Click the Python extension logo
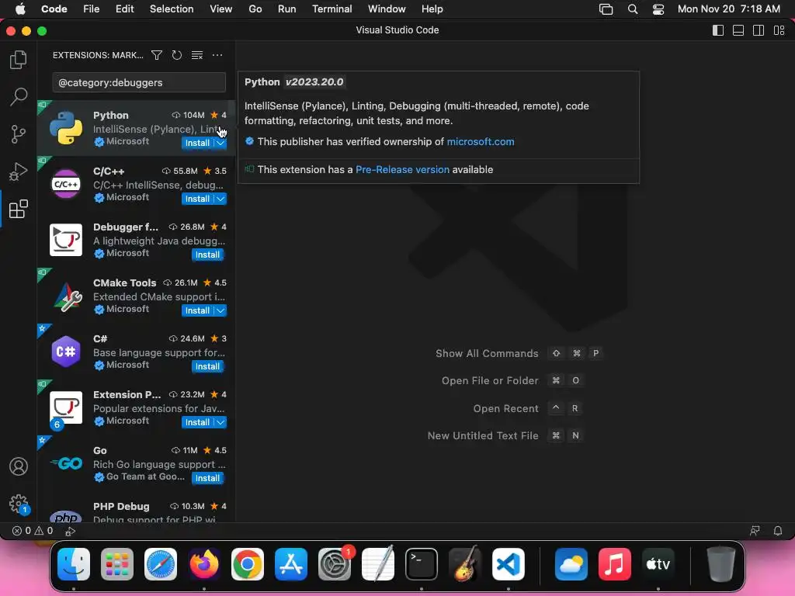Viewport: 795px width, 596px height. click(66, 128)
